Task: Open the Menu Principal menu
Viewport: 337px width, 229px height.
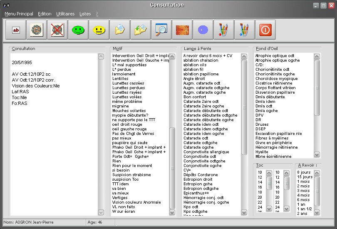Action: pos(19,14)
